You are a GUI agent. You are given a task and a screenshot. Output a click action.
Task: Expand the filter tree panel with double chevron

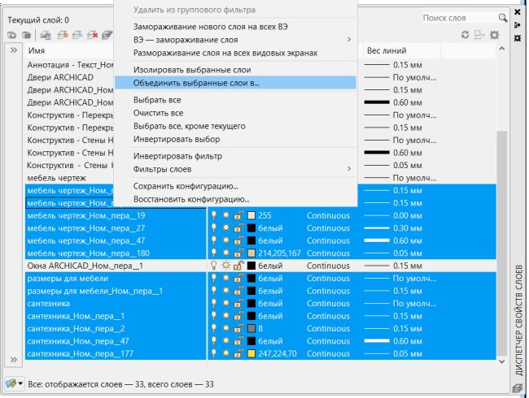(14, 50)
